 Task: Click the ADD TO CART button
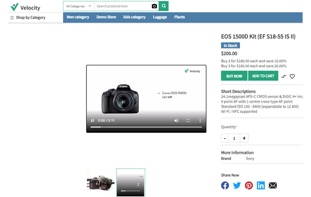tap(263, 76)
